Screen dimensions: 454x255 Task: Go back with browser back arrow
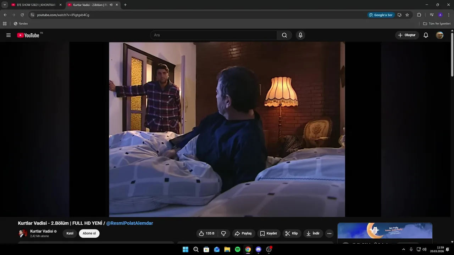click(x=5, y=15)
